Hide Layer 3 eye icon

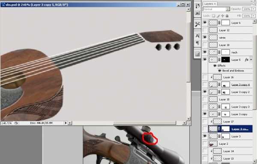(x=205, y=136)
